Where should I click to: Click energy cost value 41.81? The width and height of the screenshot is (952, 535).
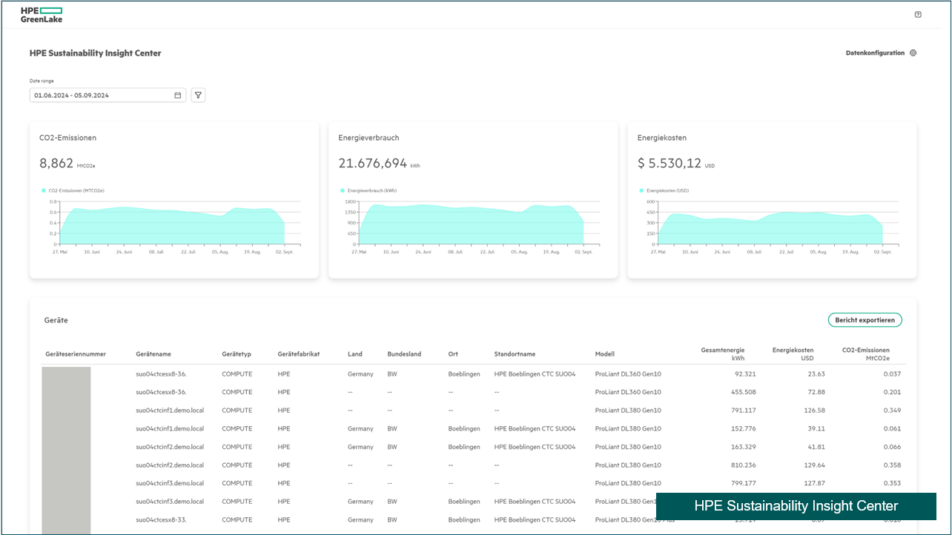click(x=816, y=447)
